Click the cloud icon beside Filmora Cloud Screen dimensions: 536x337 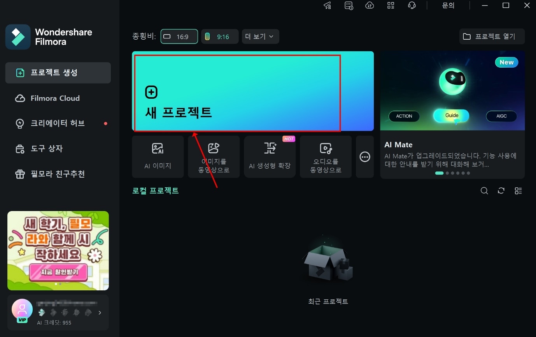(20, 98)
